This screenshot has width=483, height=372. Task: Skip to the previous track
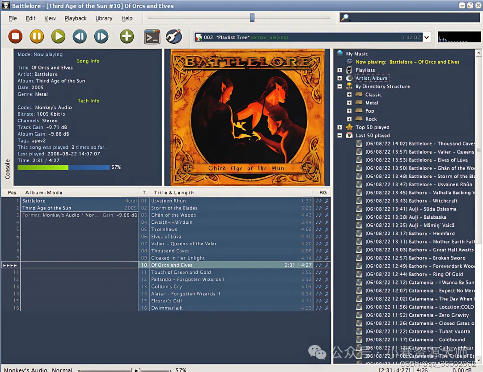click(80, 37)
